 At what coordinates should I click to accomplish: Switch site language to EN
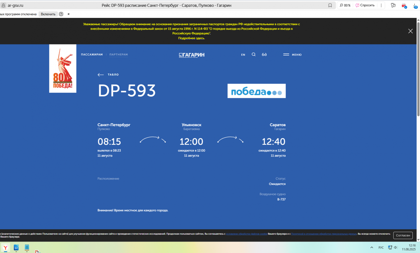(243, 55)
